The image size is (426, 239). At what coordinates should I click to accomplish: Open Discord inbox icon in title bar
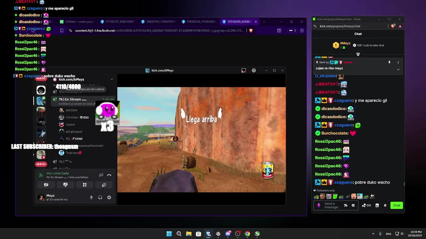point(244,70)
